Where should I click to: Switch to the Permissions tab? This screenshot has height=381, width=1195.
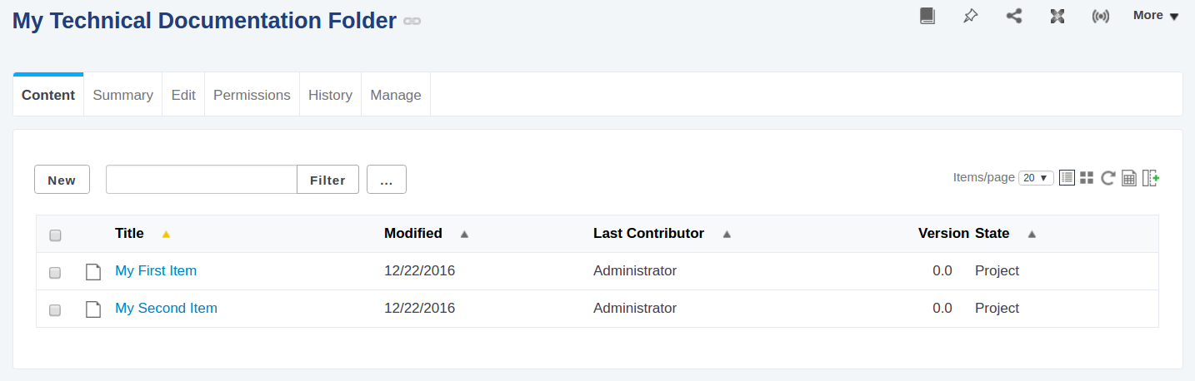pyautogui.click(x=252, y=95)
